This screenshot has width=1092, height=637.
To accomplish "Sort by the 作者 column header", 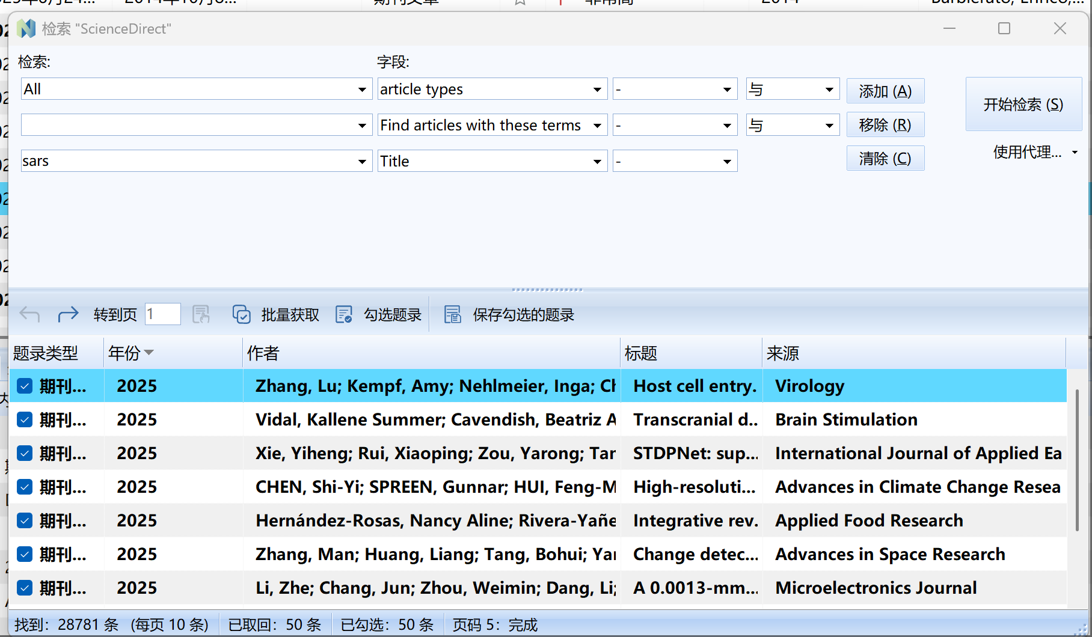I will pos(431,353).
